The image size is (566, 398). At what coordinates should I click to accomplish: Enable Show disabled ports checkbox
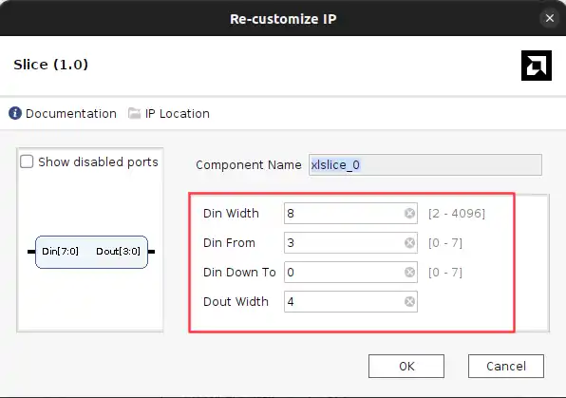pyautogui.click(x=27, y=161)
